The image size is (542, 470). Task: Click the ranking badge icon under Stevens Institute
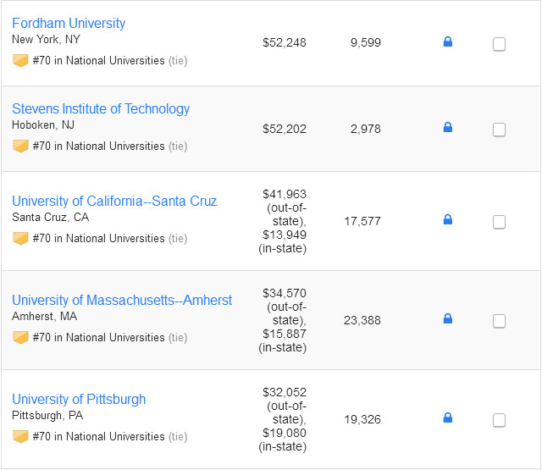20,146
